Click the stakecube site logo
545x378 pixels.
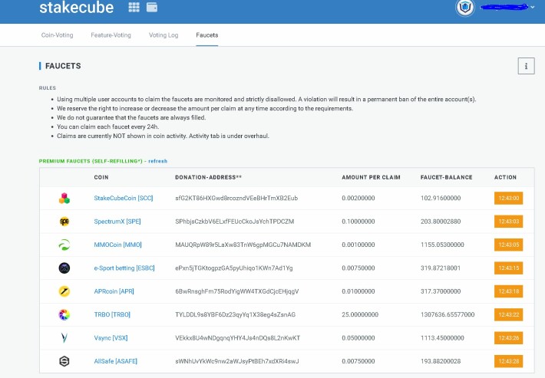[77, 8]
